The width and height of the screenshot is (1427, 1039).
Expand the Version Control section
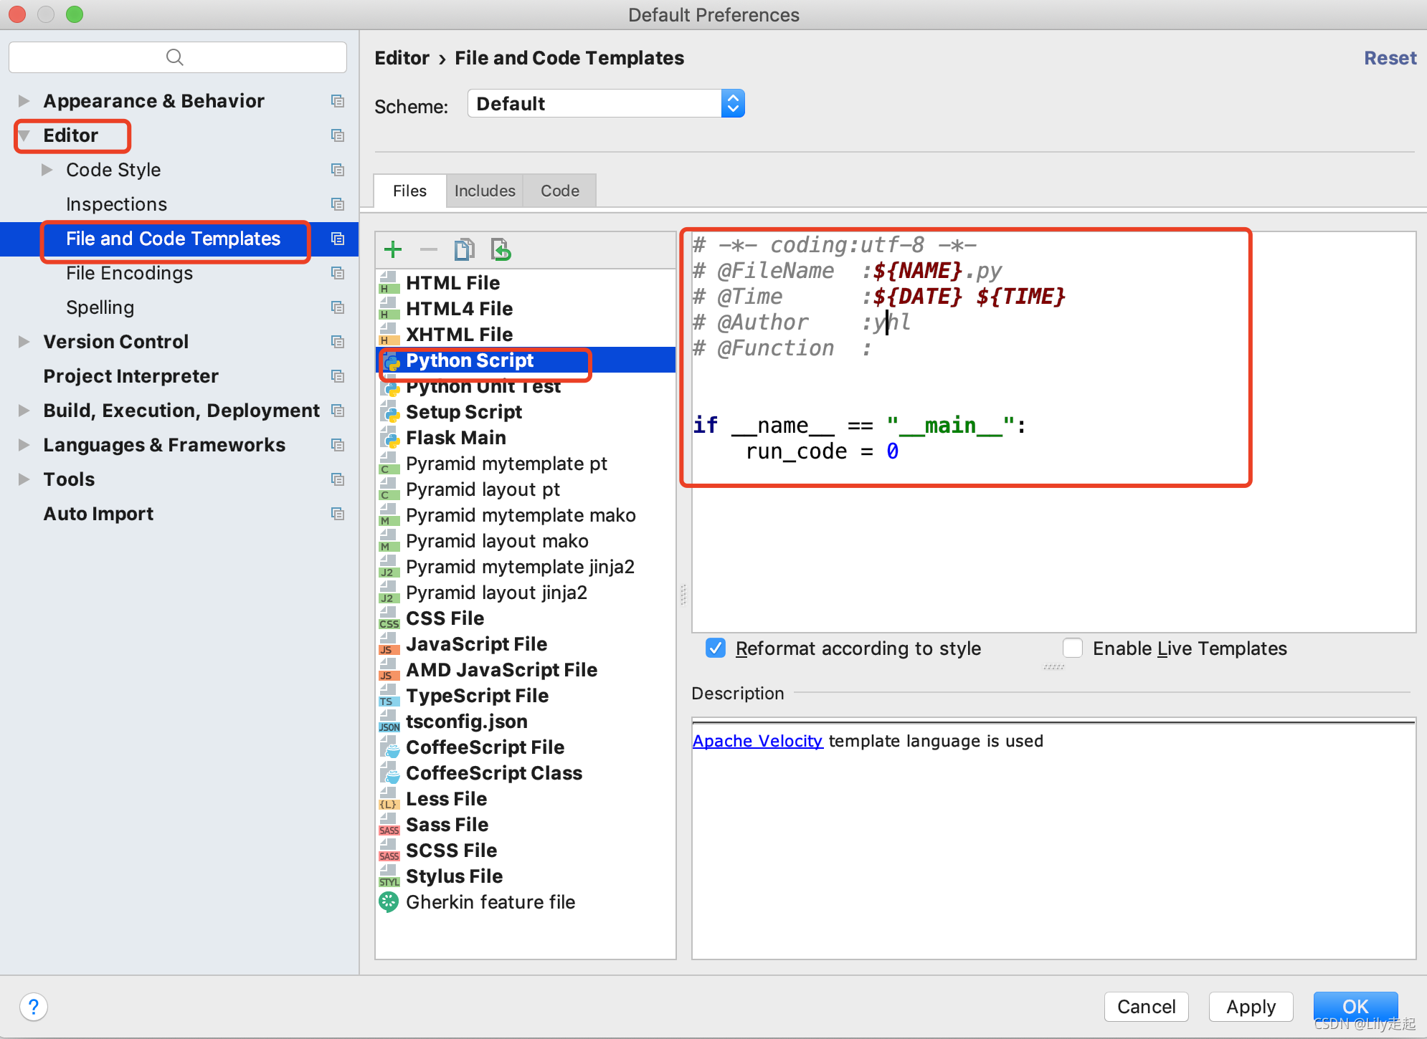pos(24,343)
